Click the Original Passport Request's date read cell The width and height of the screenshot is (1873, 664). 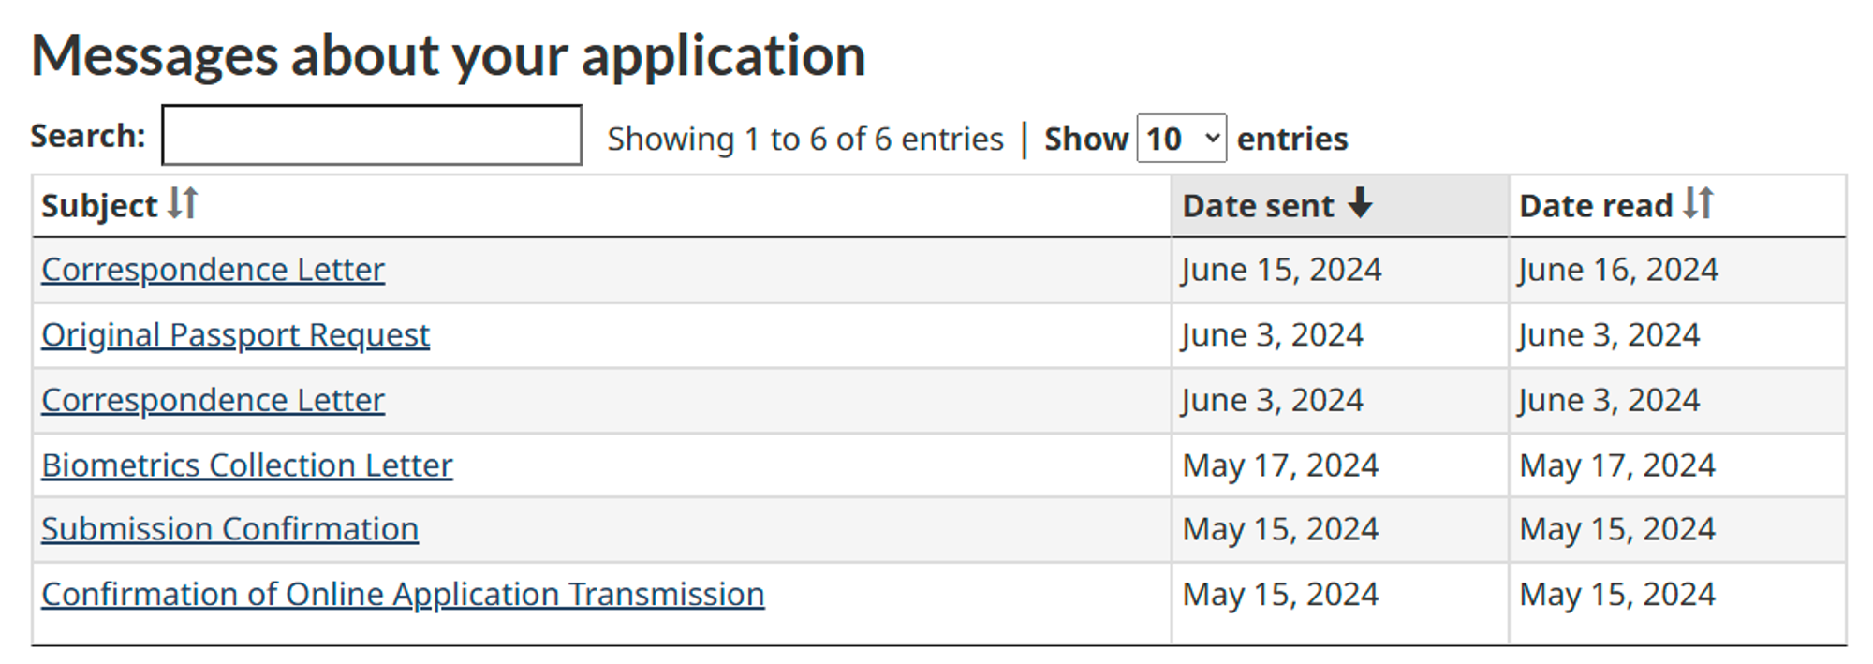(x=1609, y=335)
